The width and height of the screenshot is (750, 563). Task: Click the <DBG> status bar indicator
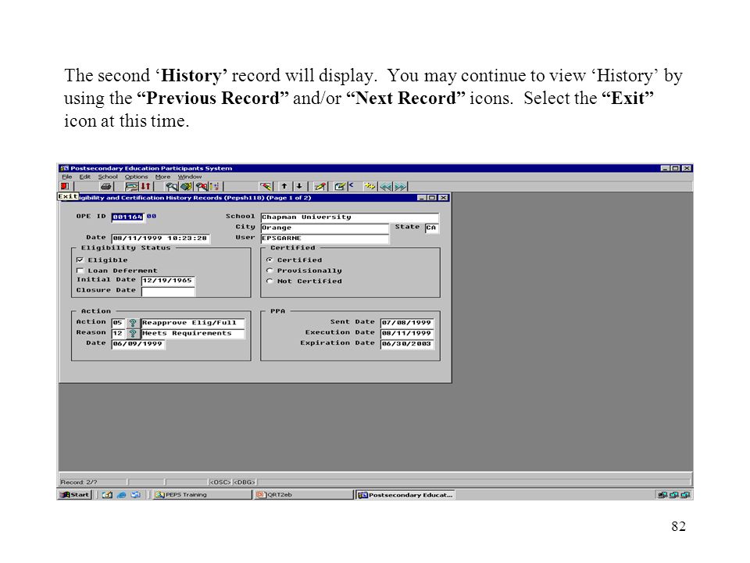click(245, 482)
